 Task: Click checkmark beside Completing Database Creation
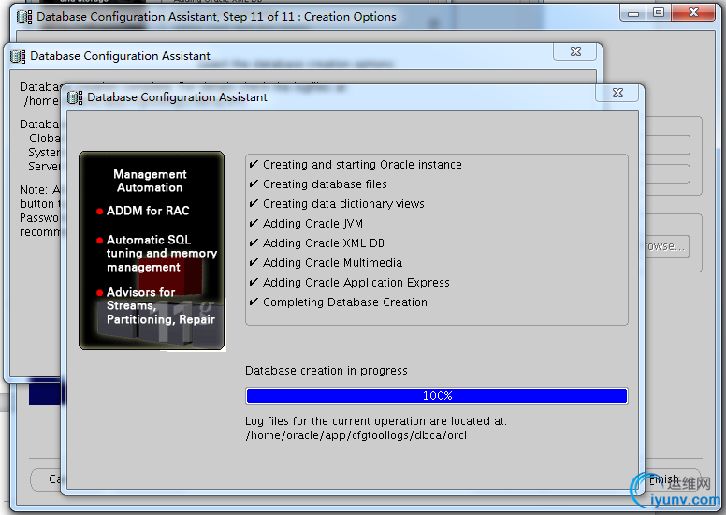point(254,302)
